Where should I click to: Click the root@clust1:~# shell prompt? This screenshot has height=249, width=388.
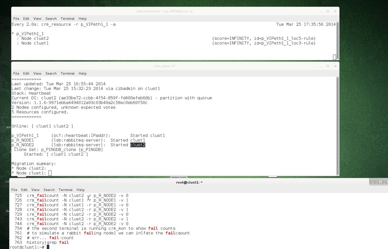click(x=27, y=247)
